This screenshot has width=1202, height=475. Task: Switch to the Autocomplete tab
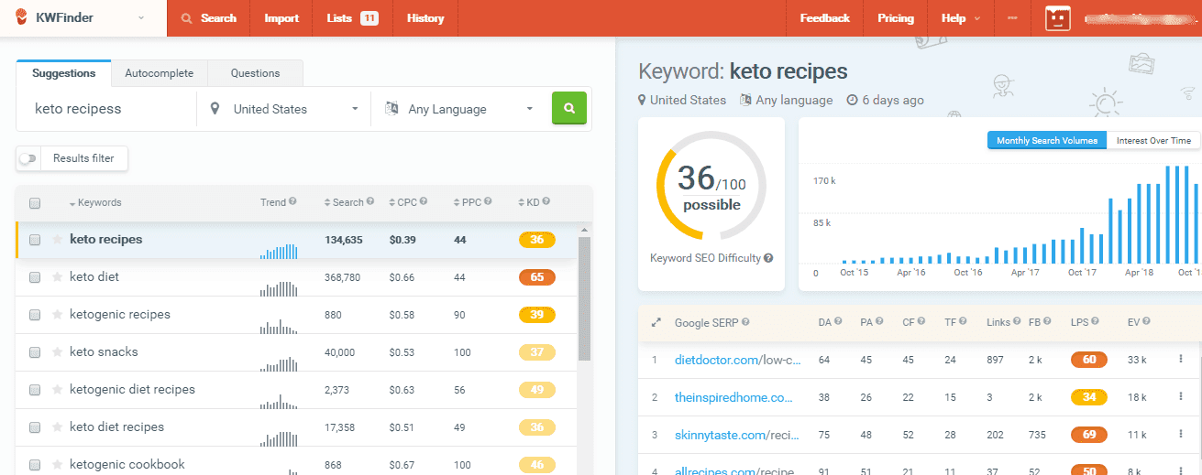[159, 73]
